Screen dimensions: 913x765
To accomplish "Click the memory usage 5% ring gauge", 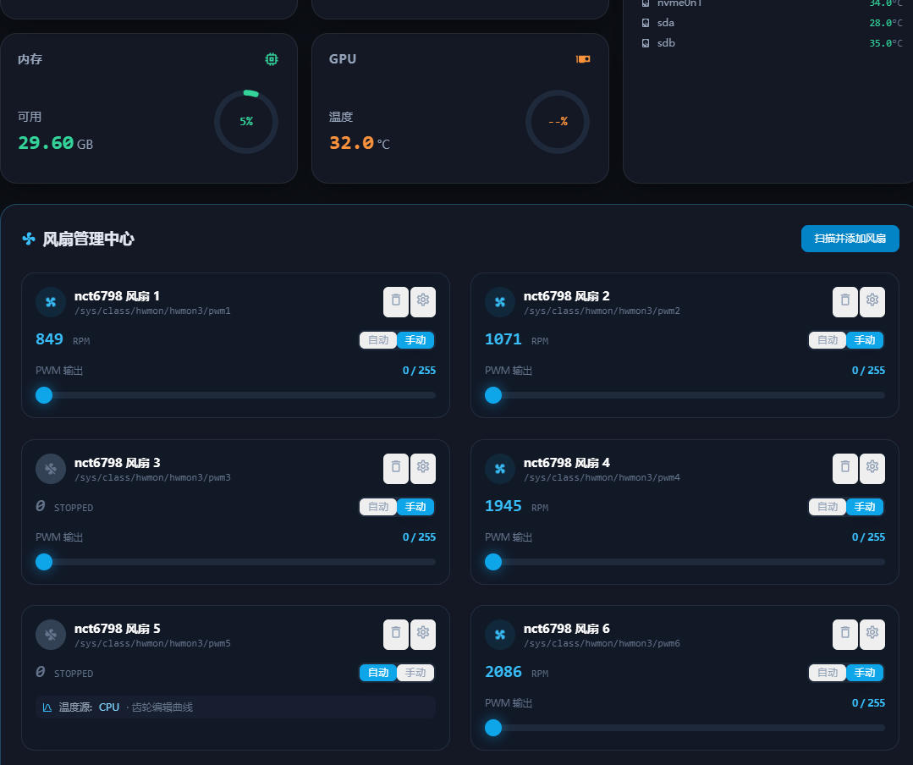I will point(246,122).
